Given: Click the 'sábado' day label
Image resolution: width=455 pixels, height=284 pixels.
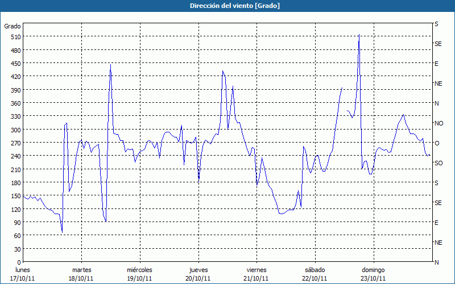Looking at the screenshot, I should click(x=315, y=270).
